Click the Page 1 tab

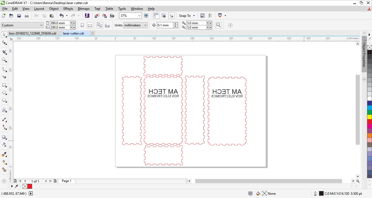(x=66, y=181)
